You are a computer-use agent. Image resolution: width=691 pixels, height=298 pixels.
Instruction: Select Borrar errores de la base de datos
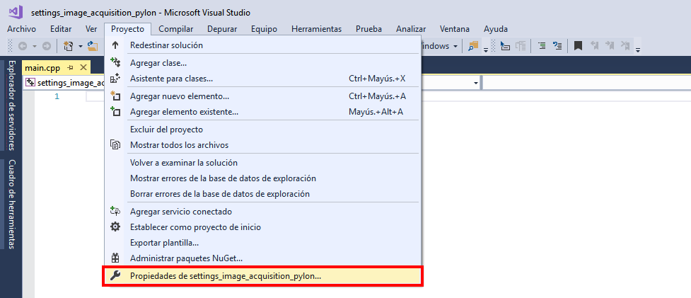click(x=262, y=194)
